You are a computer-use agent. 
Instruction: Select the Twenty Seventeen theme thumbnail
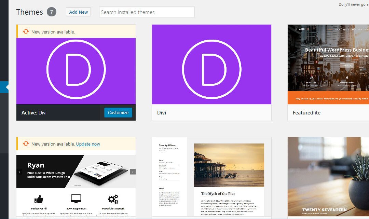pyautogui.click(x=328, y=178)
